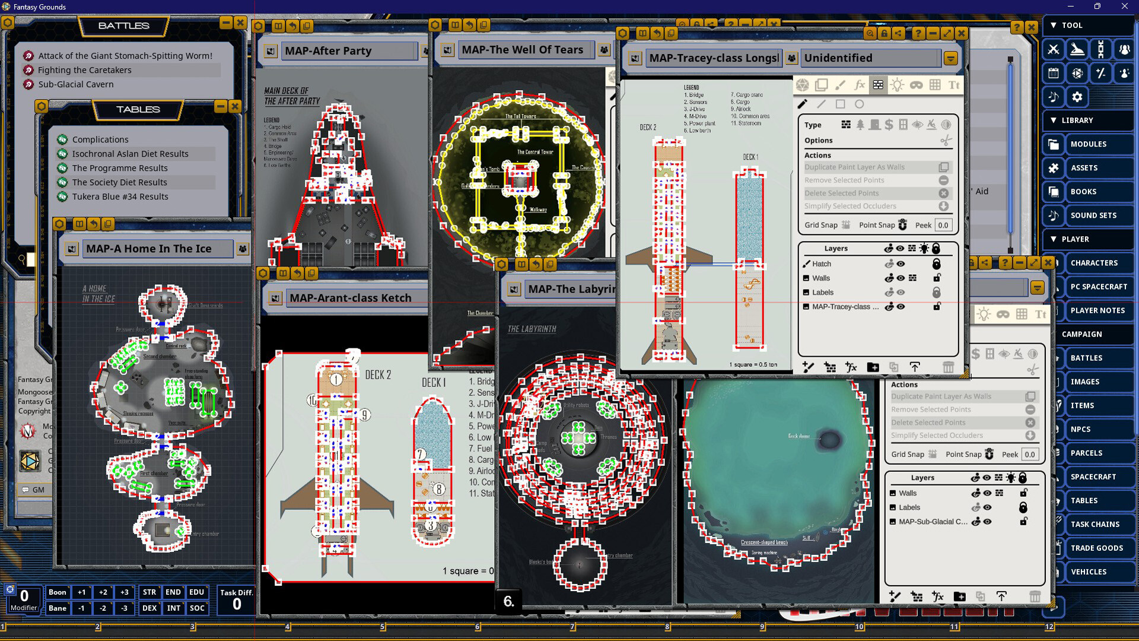Open the options gear in the Tool sidebar

(x=1077, y=97)
